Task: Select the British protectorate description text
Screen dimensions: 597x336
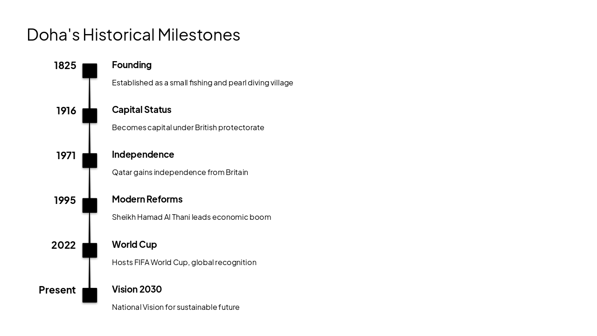Action: (188, 127)
